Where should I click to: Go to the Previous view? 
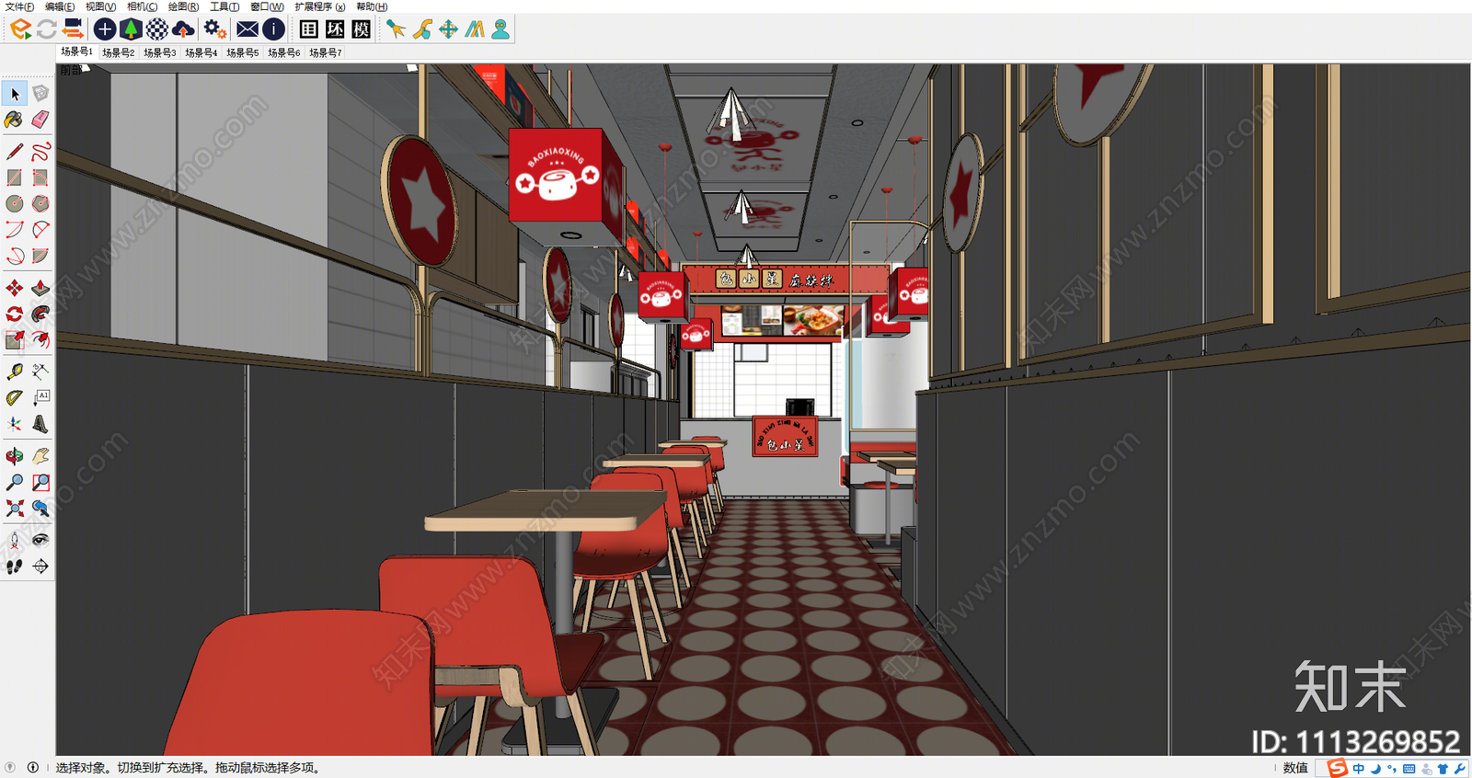[x=40, y=508]
